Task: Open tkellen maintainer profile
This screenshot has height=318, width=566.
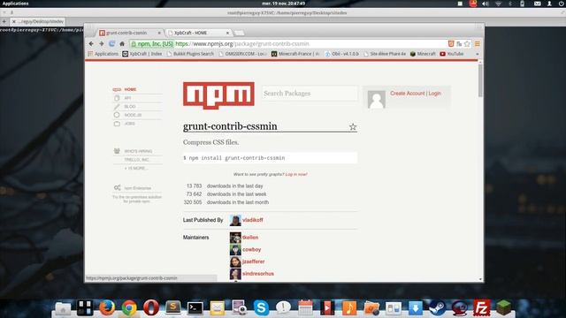Action: 250,238
